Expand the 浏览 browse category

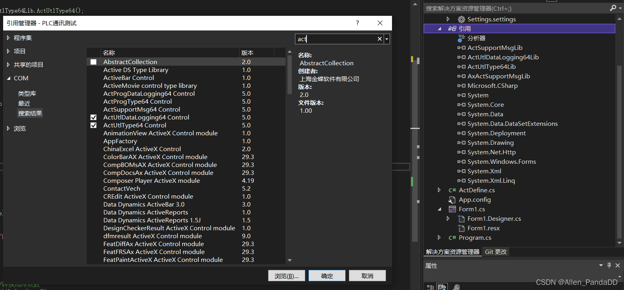click(x=8, y=129)
